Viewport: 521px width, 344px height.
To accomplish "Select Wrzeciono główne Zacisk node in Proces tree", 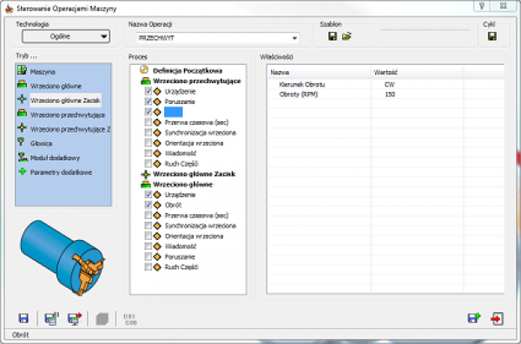I will pos(194,174).
